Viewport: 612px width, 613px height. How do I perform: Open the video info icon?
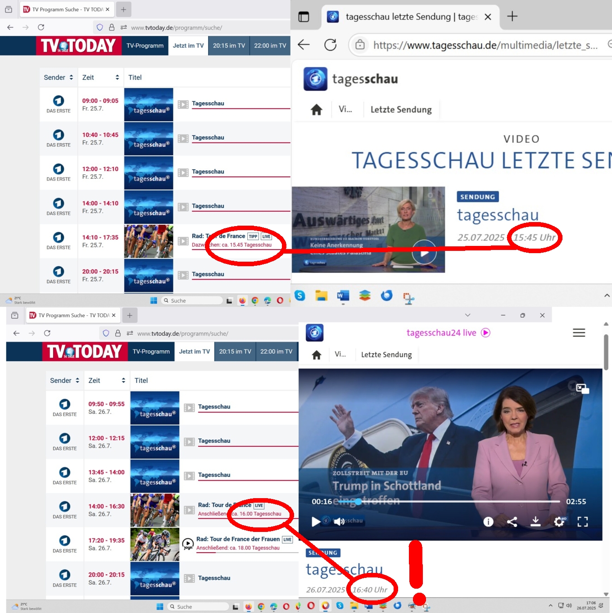coord(488,522)
